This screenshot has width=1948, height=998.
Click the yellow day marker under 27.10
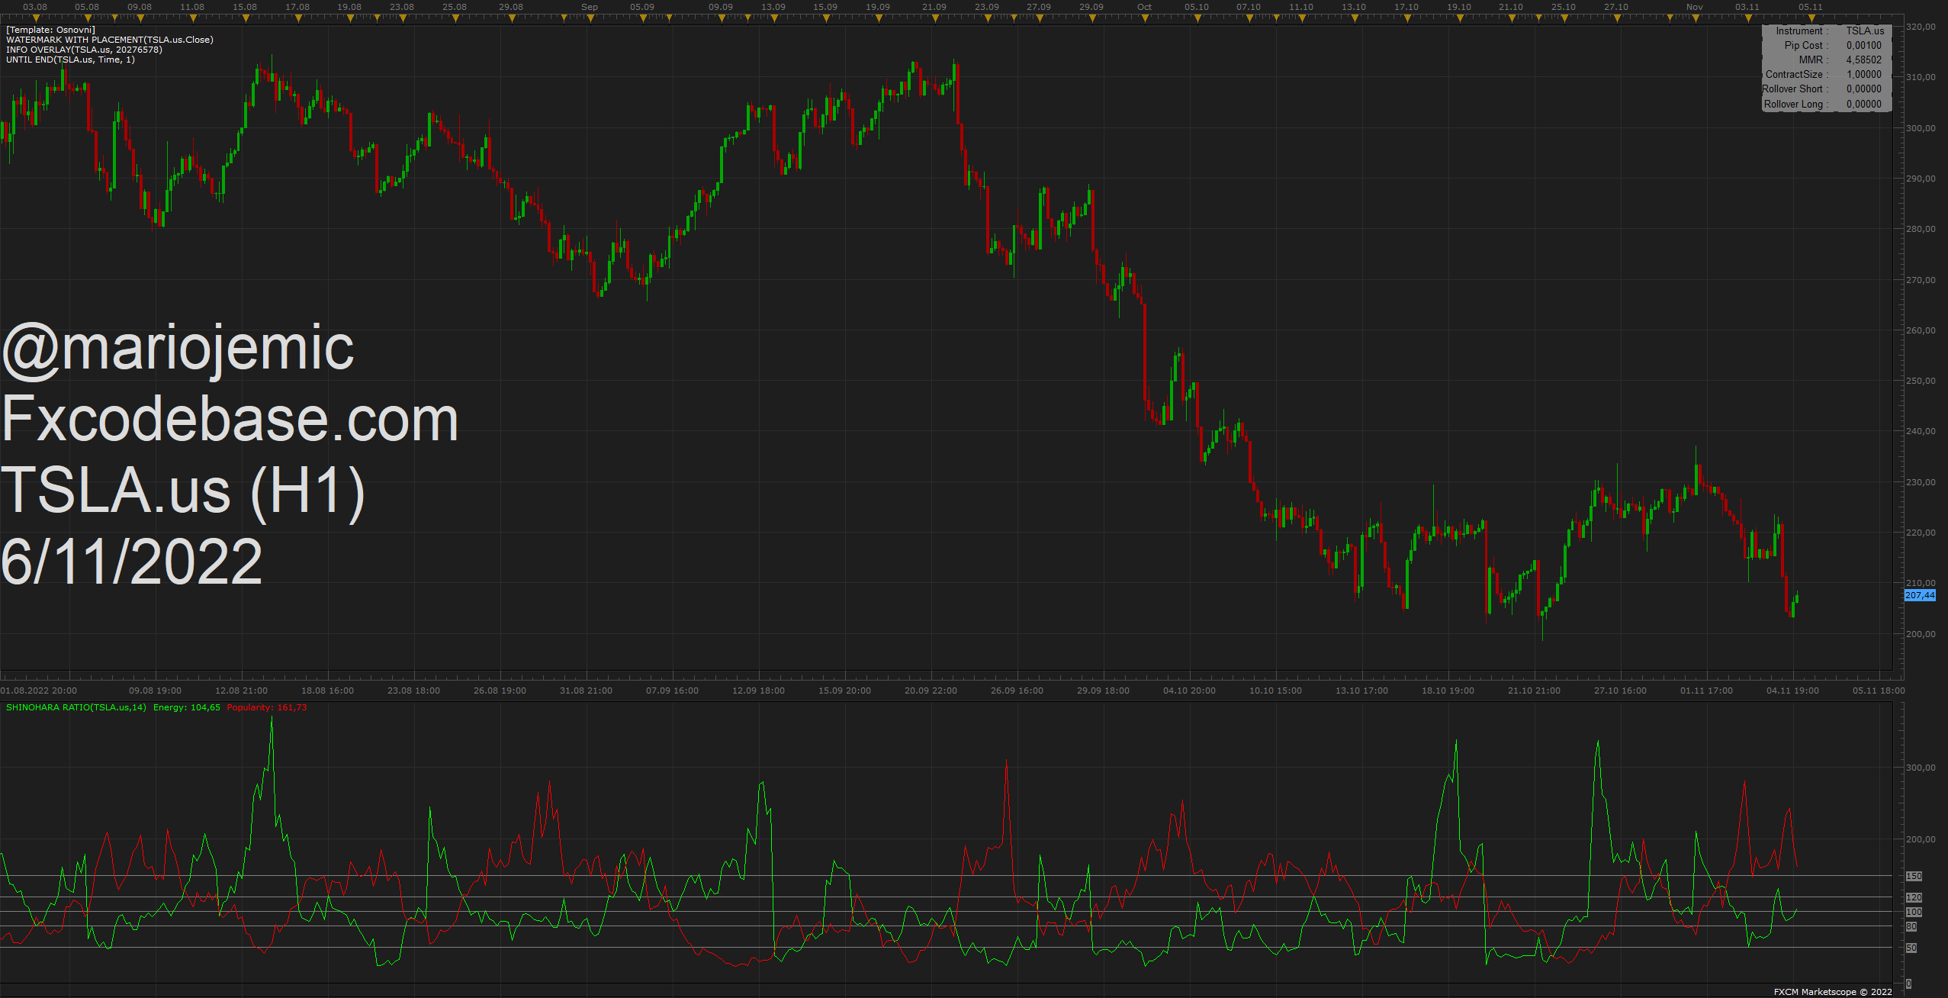(1617, 18)
